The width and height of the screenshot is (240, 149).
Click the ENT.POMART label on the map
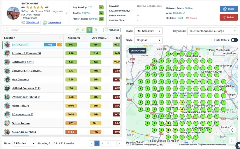click(x=138, y=51)
